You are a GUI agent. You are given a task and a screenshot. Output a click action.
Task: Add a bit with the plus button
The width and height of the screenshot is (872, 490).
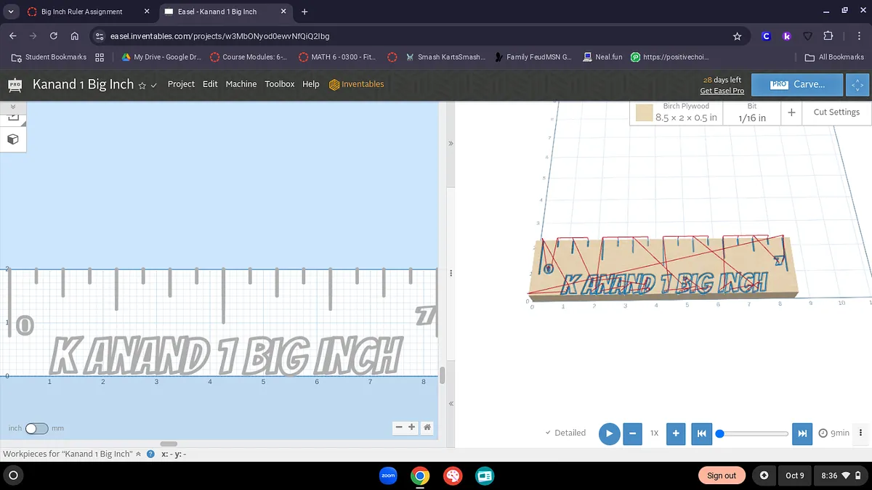791,113
